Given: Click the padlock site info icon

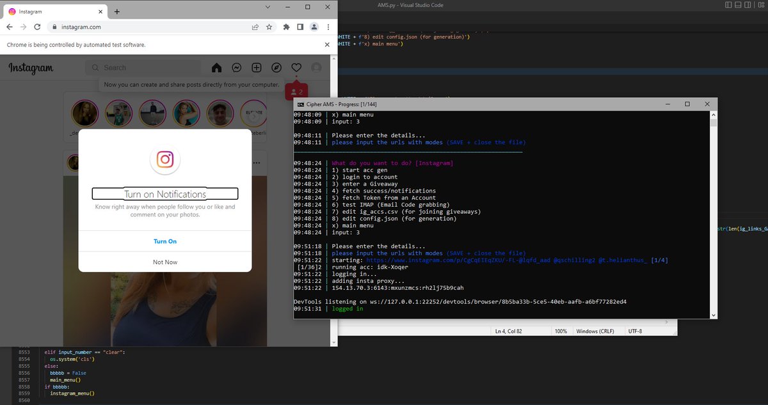Looking at the screenshot, I should coord(55,28).
